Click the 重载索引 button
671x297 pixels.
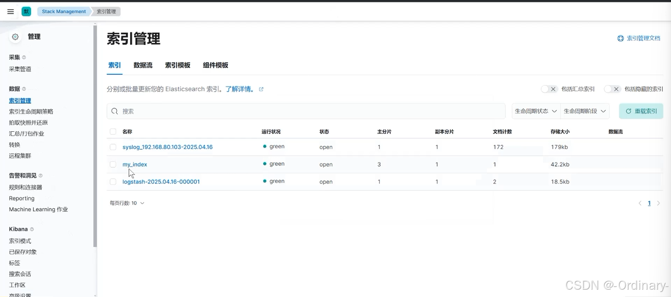click(641, 111)
